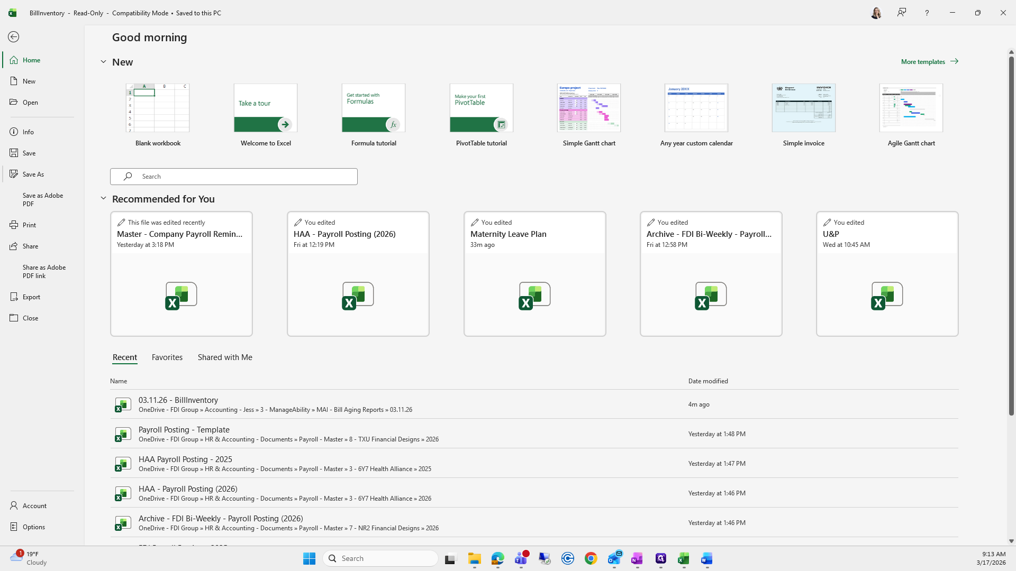1016x571 pixels.
Task: Click the Export icon in the sidebar
Action: pyautogui.click(x=14, y=297)
